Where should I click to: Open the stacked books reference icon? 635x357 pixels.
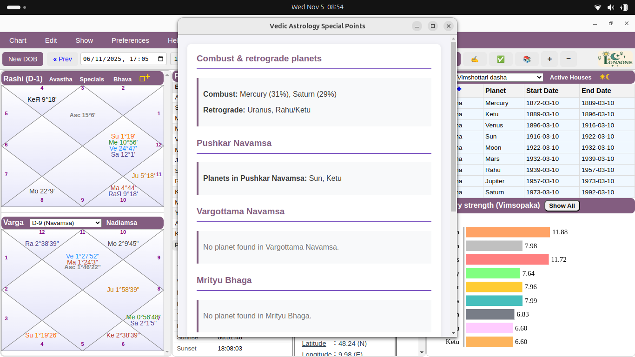point(527,59)
